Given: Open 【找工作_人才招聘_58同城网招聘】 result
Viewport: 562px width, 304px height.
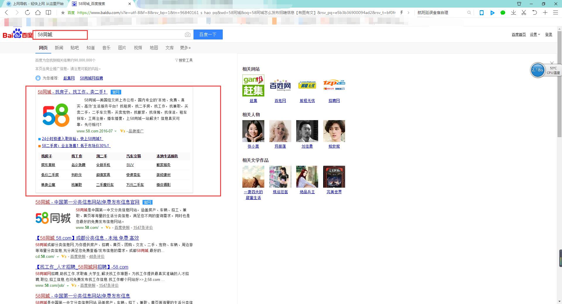Looking at the screenshot, I should [82, 267].
